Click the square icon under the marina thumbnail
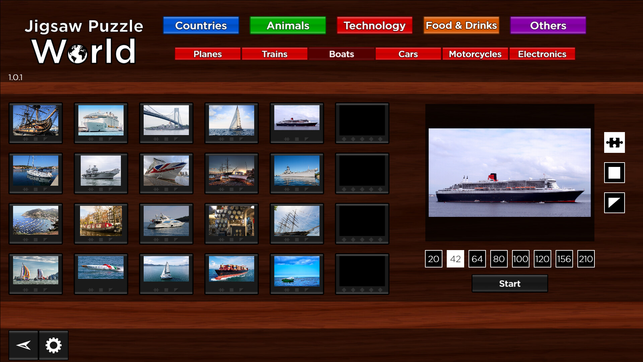Image resolution: width=643 pixels, height=362 pixels. [36, 240]
